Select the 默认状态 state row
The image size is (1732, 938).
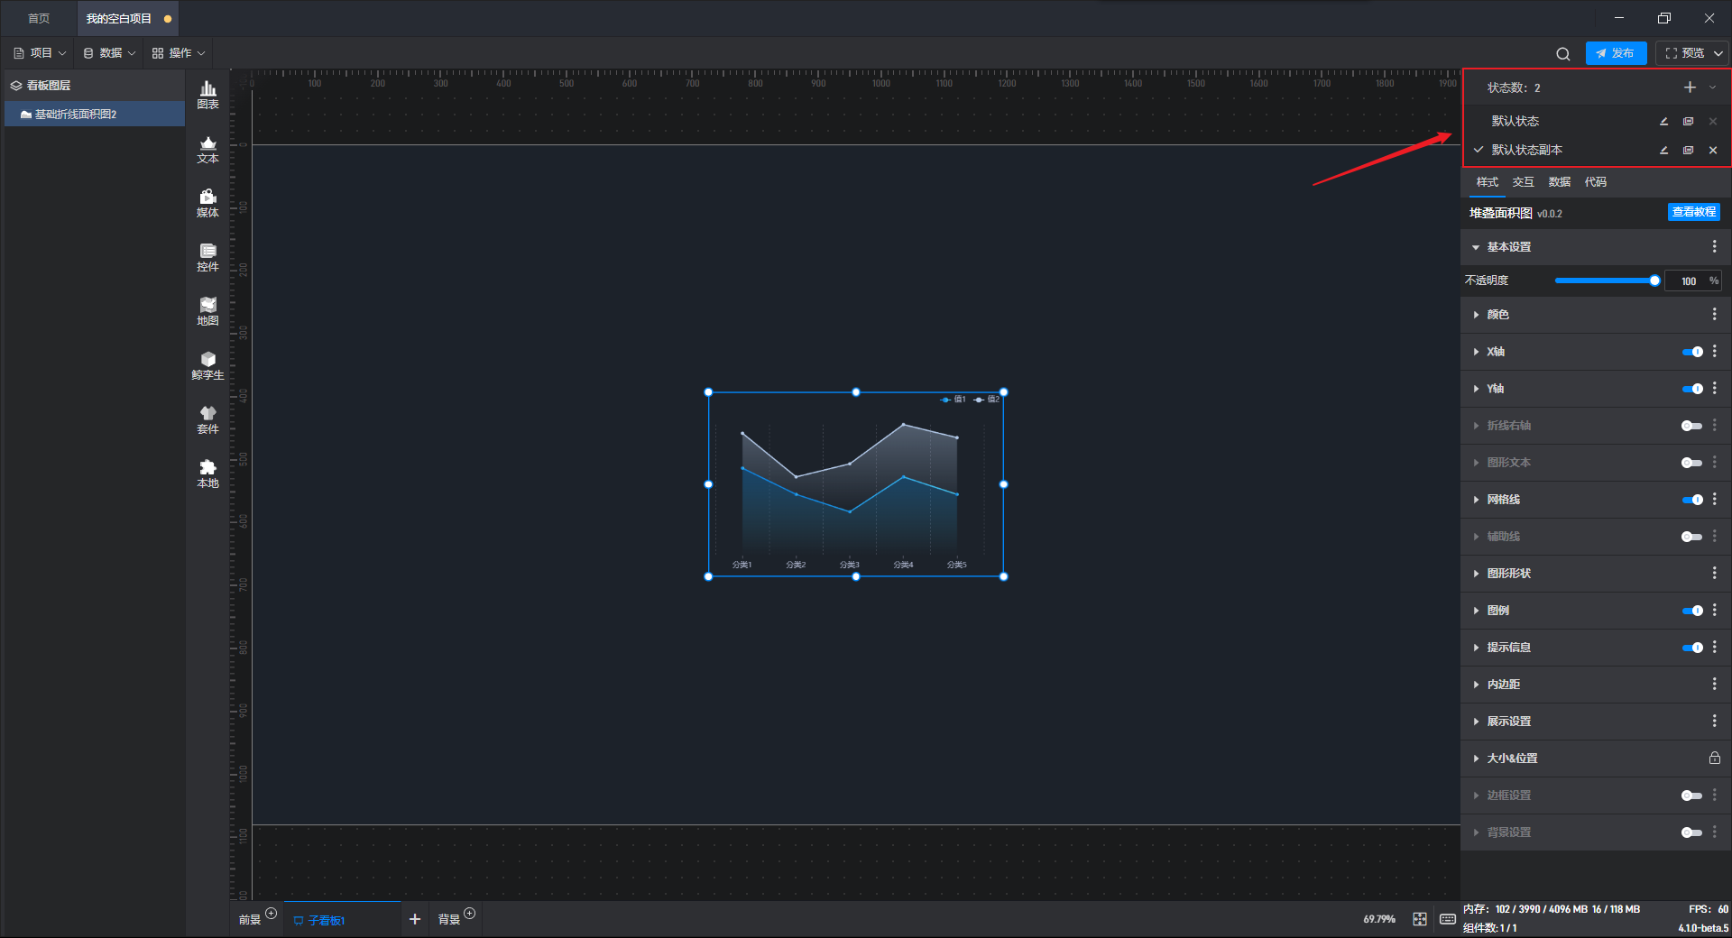coord(1596,122)
